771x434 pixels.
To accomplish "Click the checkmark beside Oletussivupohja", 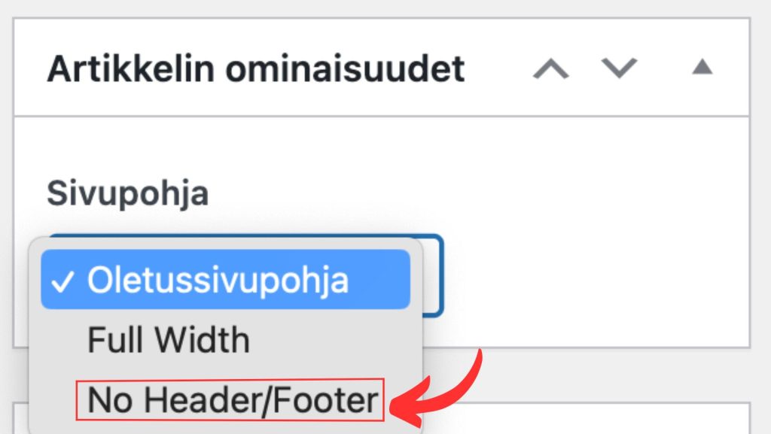I will click(x=64, y=281).
